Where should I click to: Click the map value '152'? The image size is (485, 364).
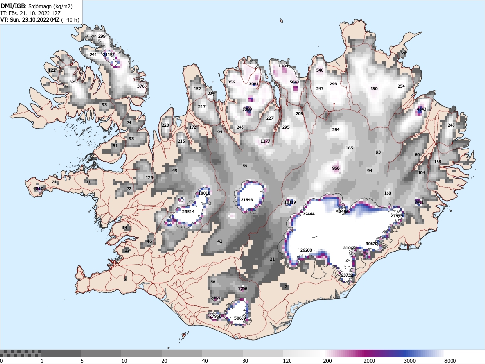(x=197, y=89)
